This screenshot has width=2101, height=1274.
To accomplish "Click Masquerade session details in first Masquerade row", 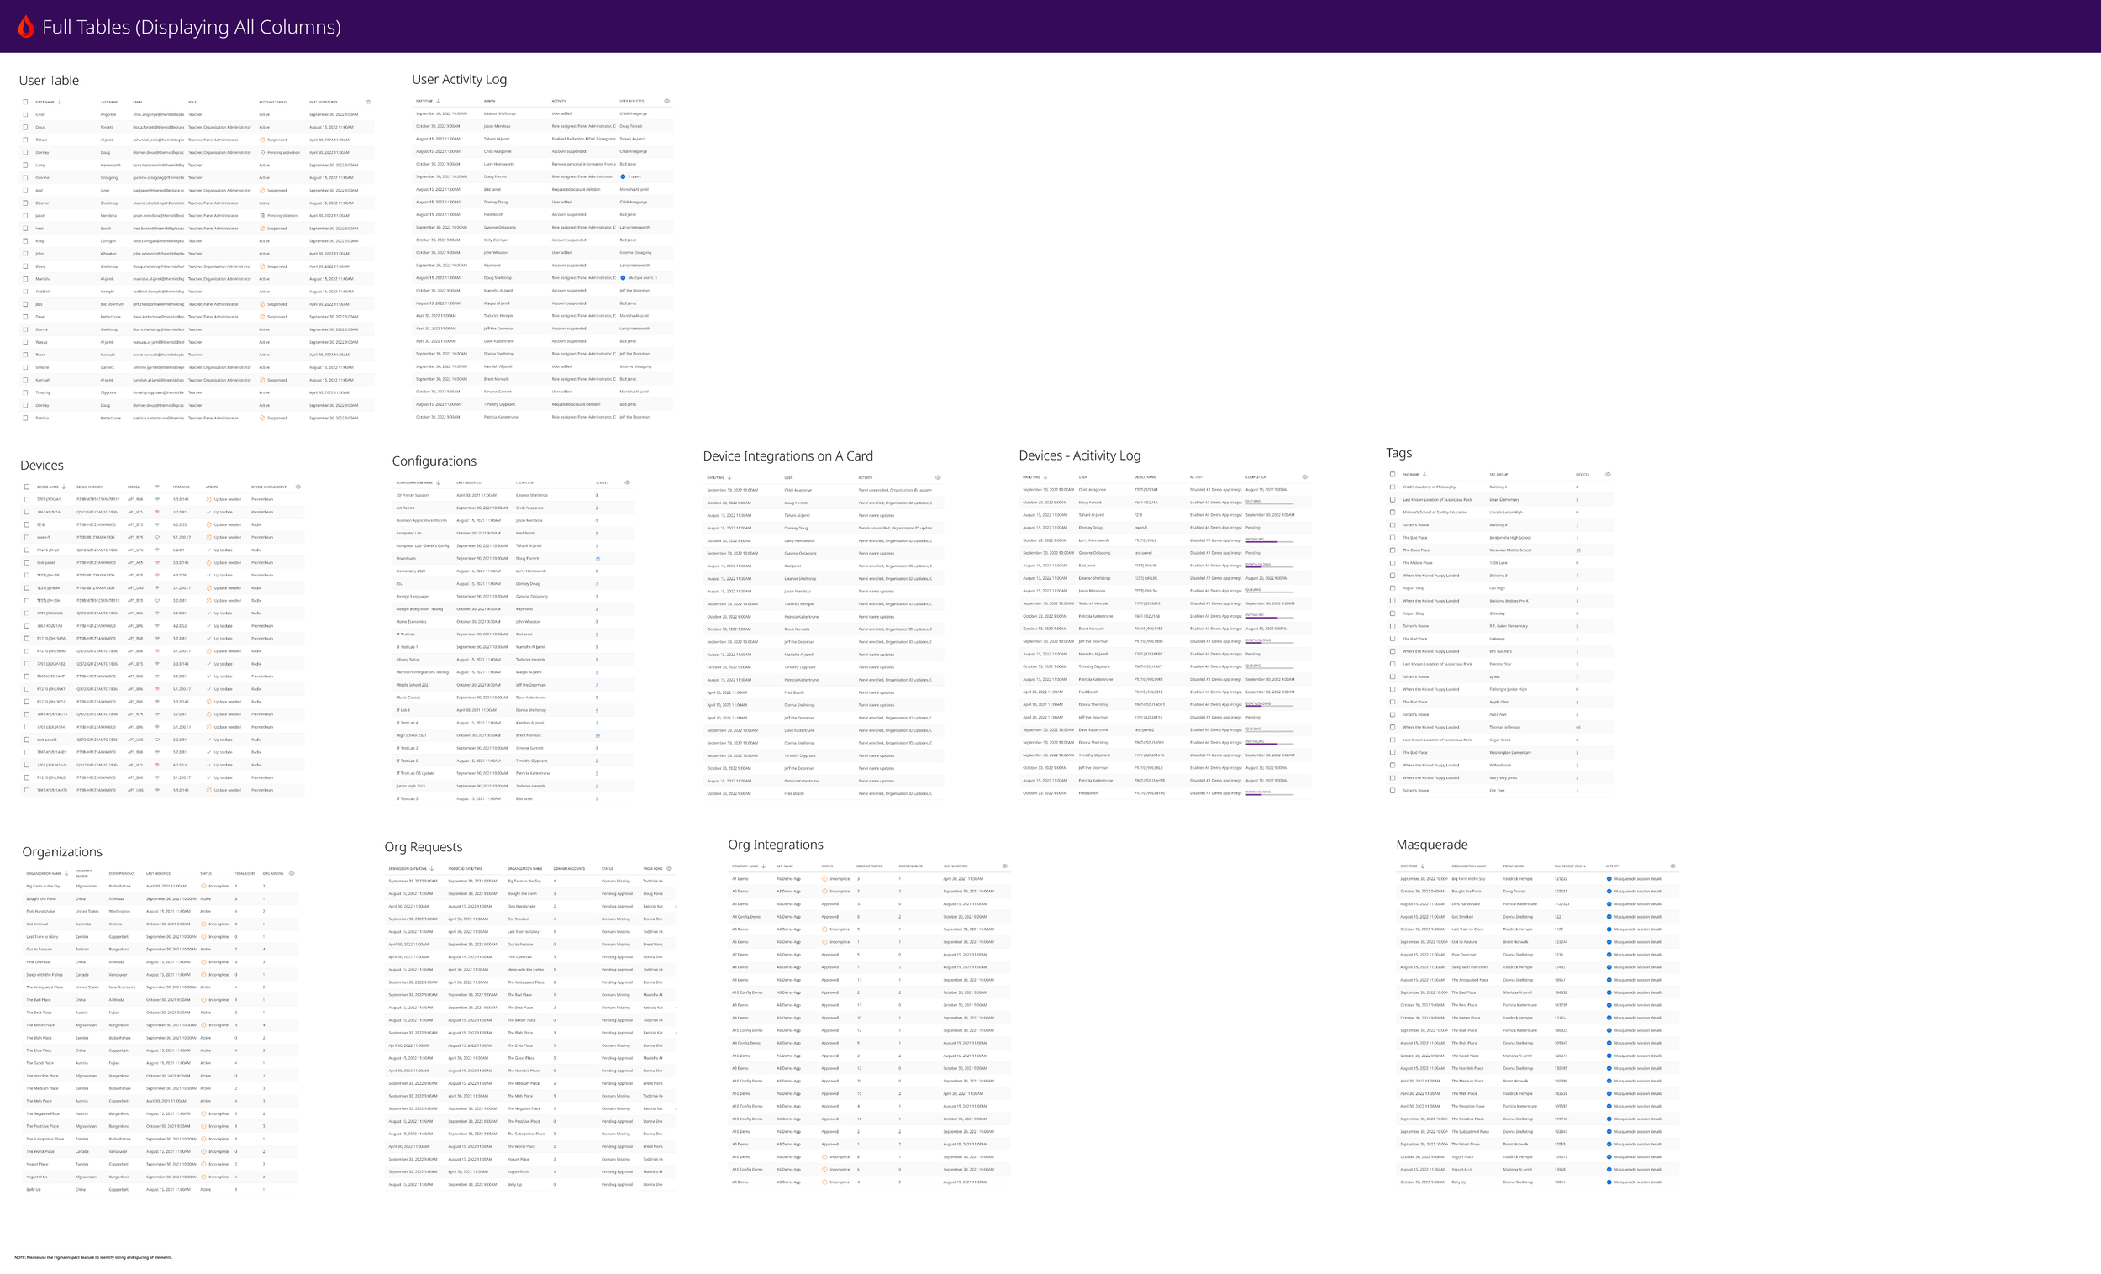I will tap(1637, 879).
